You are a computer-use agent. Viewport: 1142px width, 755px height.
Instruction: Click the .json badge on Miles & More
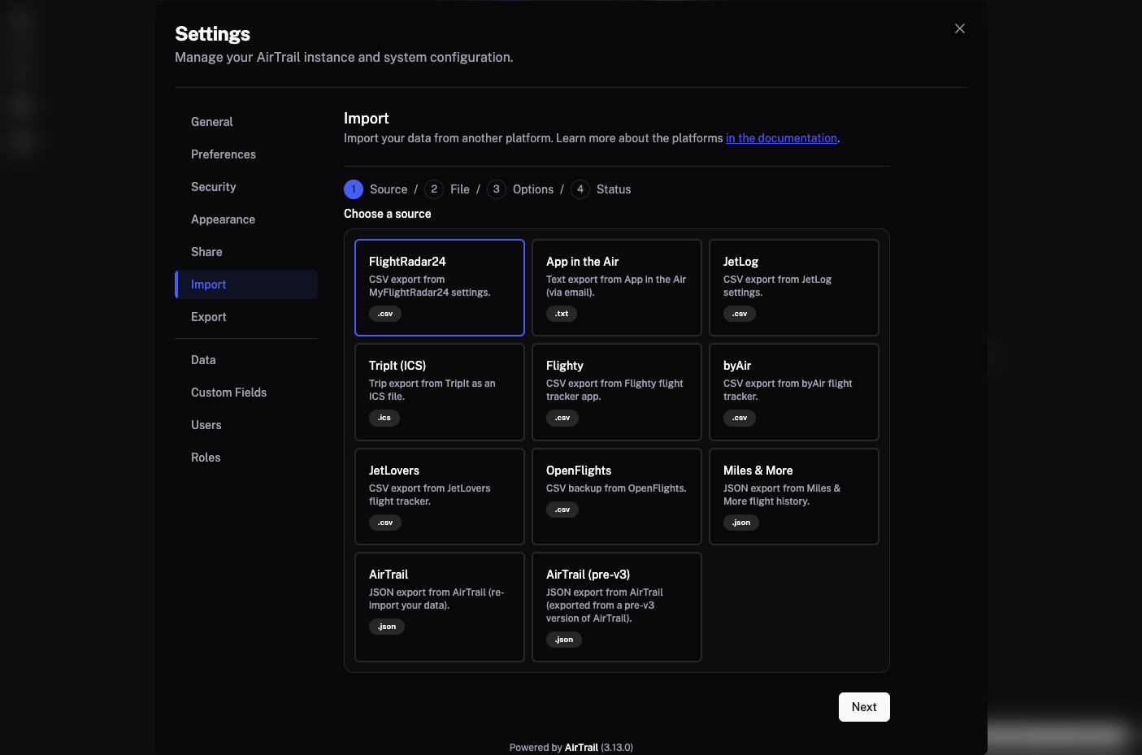pos(741,523)
